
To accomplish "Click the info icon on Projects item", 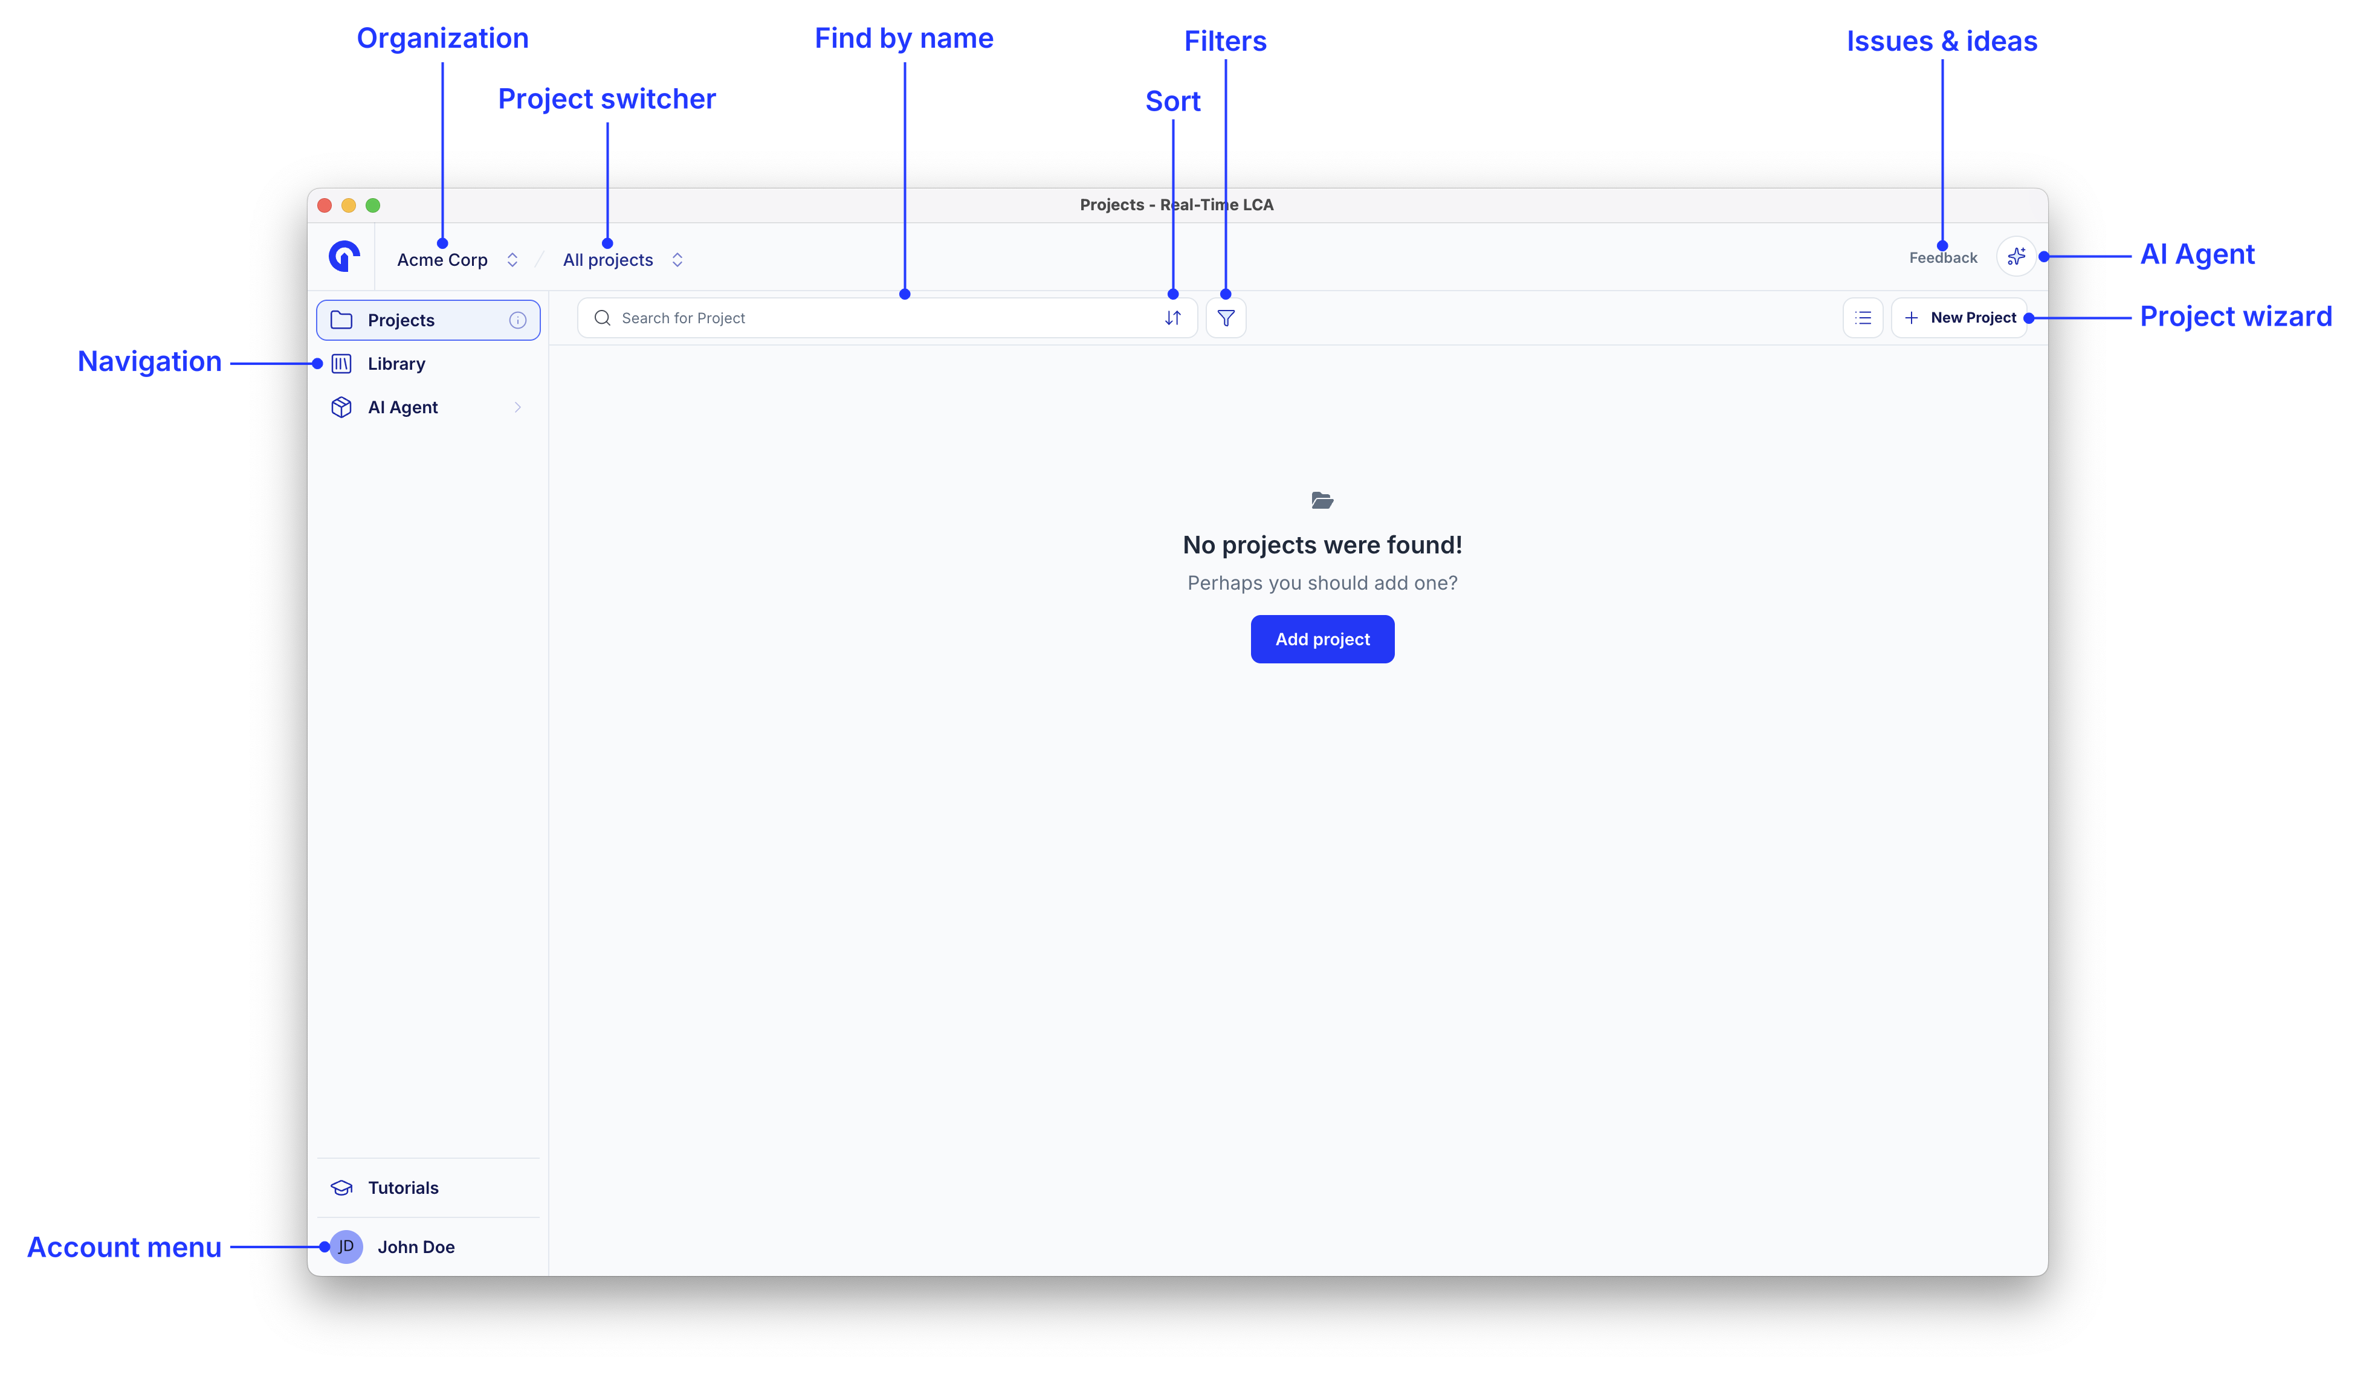I will coord(518,320).
